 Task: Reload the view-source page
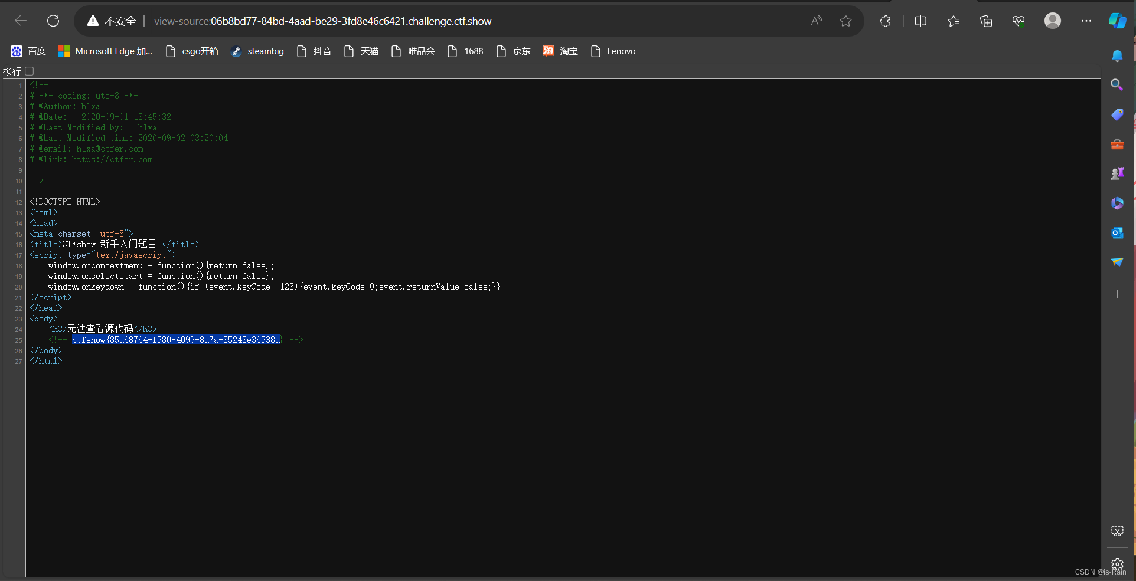tap(53, 21)
